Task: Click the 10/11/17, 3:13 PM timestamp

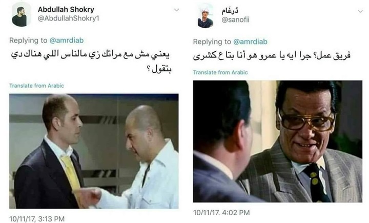Action: 37,219
